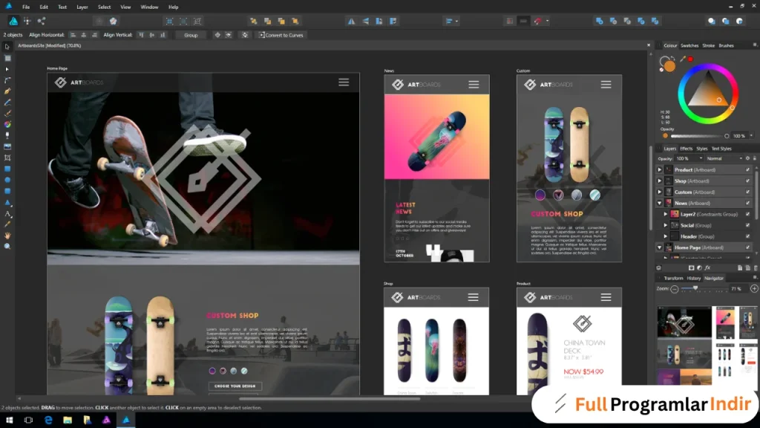Open the Edge browser from taskbar
760x428 pixels.
coord(48,421)
